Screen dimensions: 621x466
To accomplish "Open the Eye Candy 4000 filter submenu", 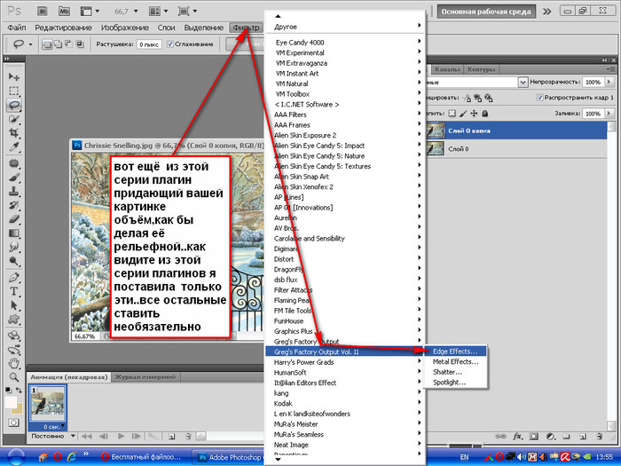I will coord(345,42).
